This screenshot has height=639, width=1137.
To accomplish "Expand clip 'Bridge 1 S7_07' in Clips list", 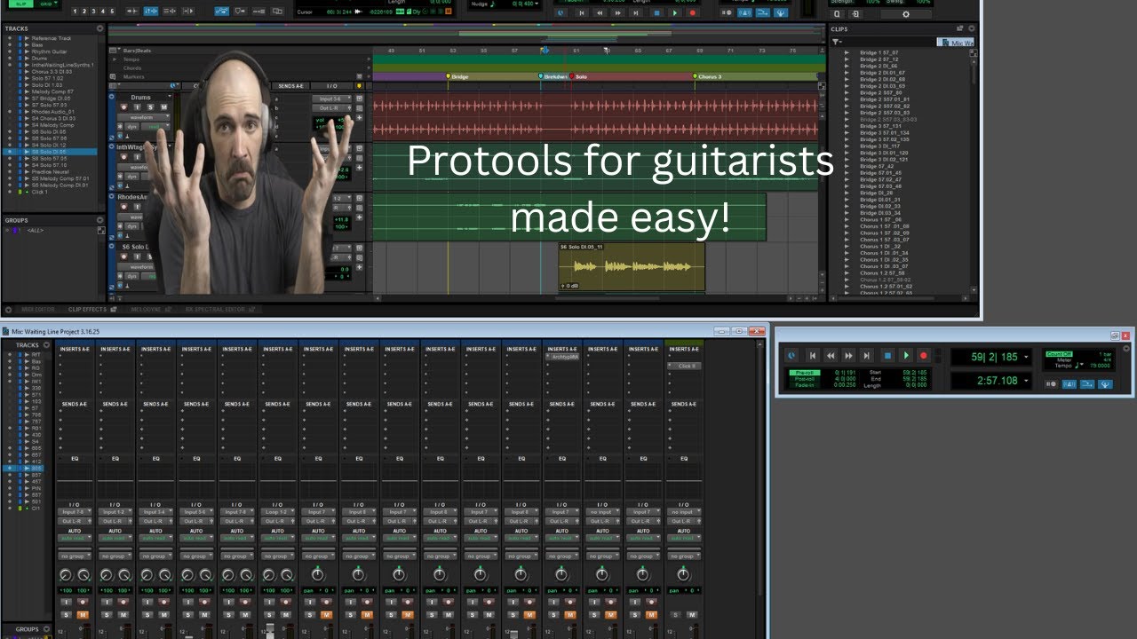I will pos(847,52).
